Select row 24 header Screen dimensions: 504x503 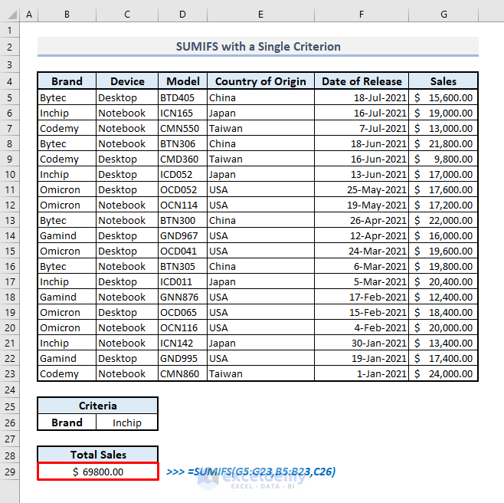(10, 390)
